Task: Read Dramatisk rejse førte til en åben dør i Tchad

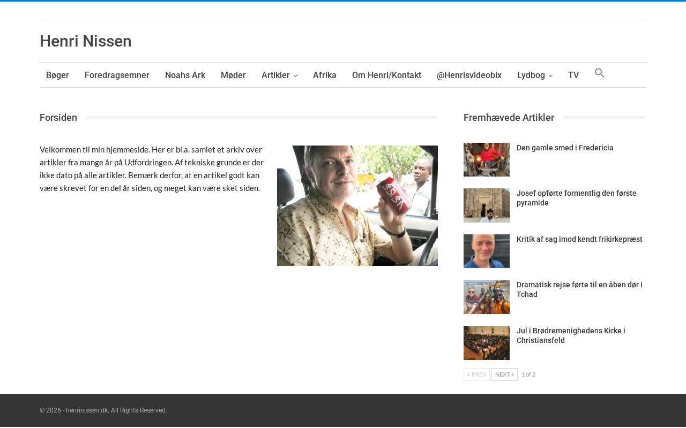Action: pos(579,289)
